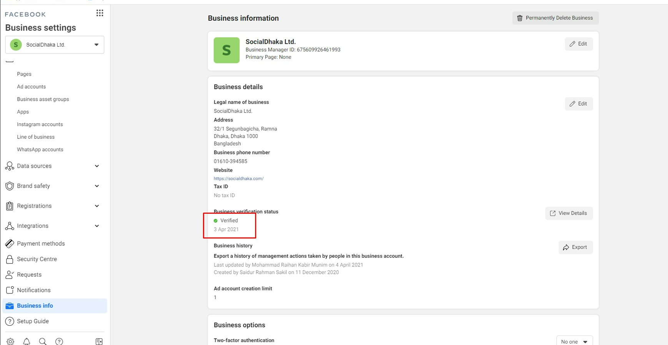Click the SocialDhaka green S logo

pos(227,50)
